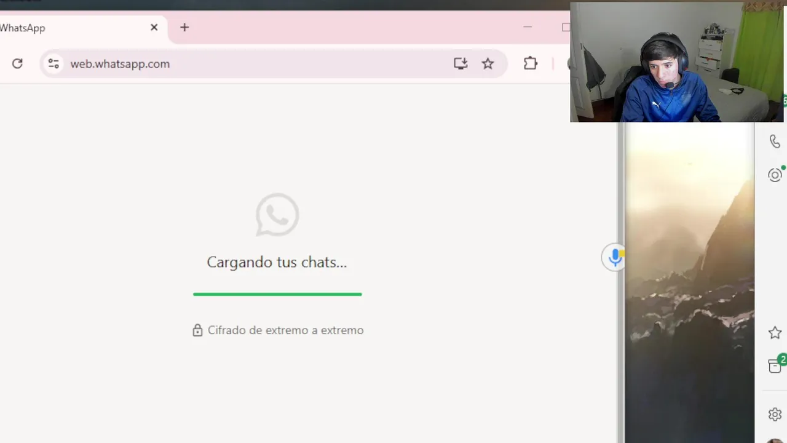Open Starred messages in the right sidebar
This screenshot has width=787, height=443.
pos(775,333)
